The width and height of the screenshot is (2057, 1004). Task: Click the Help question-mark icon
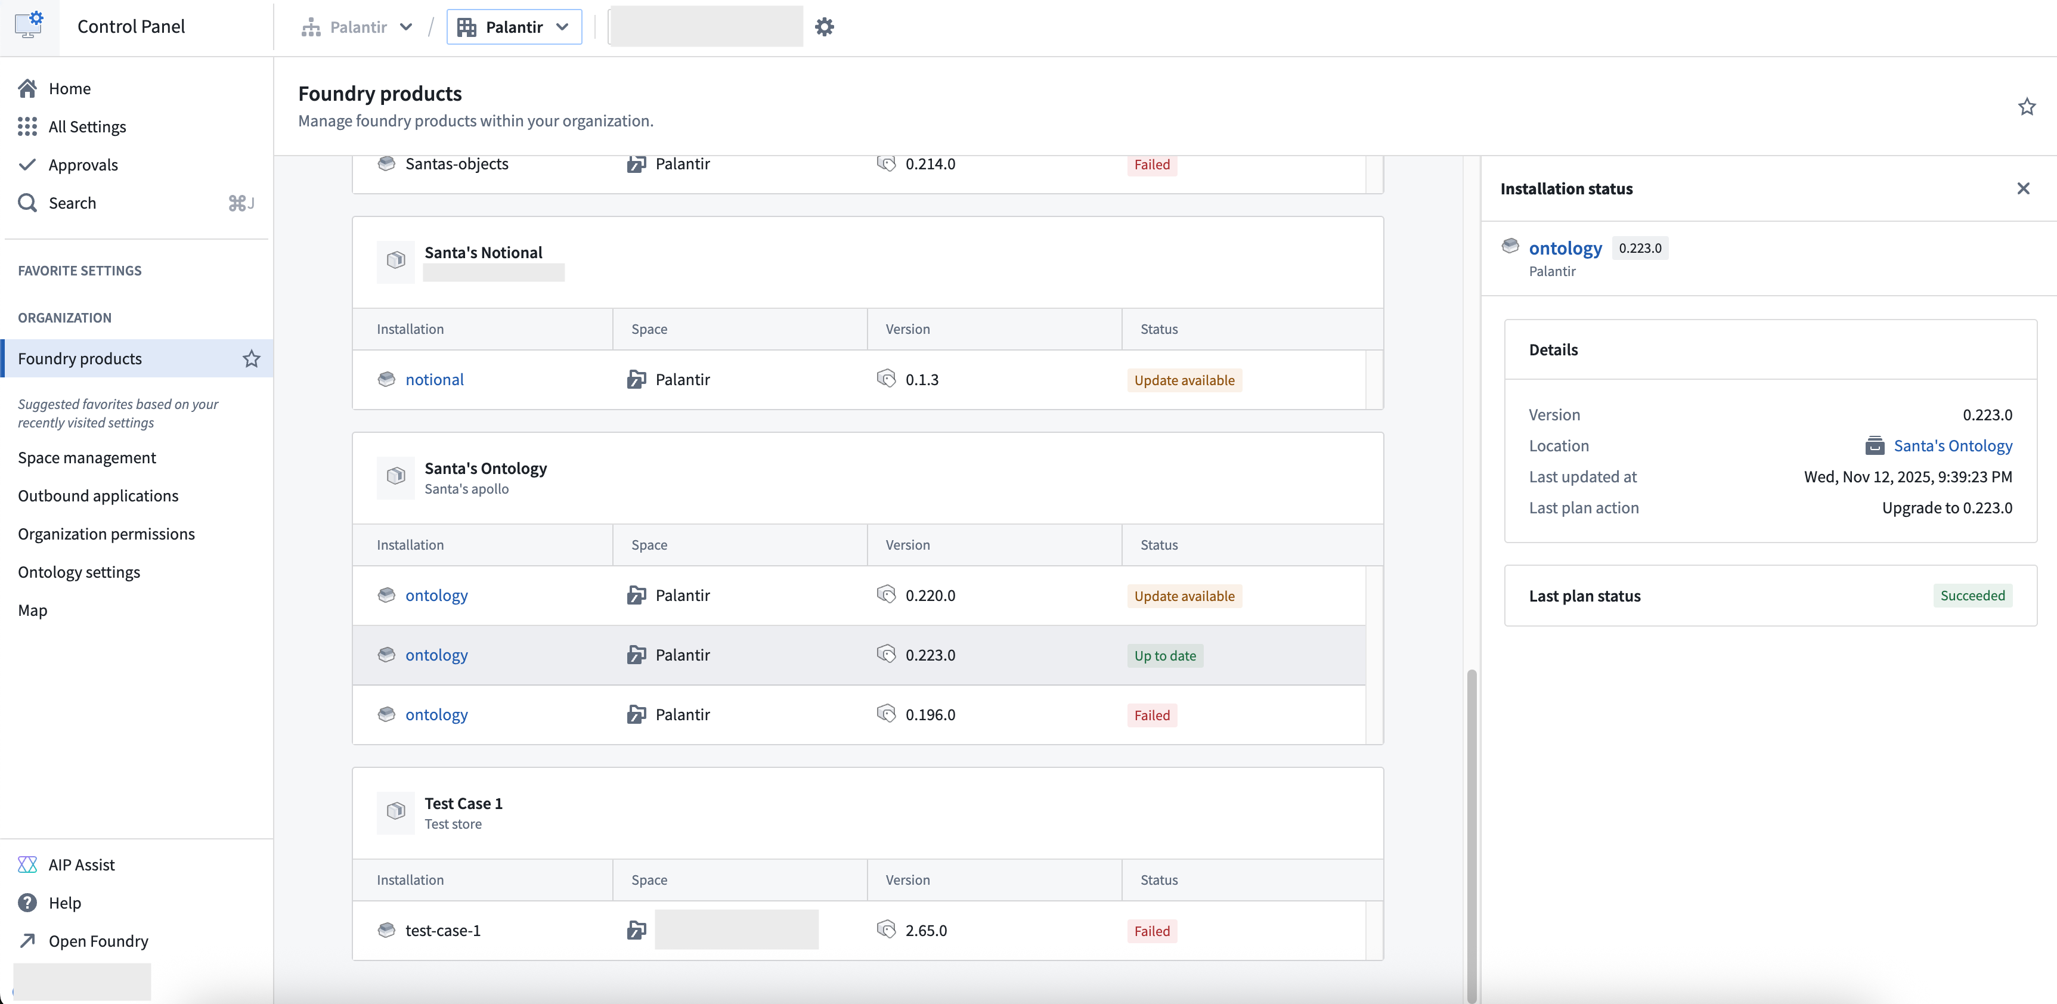click(x=27, y=903)
